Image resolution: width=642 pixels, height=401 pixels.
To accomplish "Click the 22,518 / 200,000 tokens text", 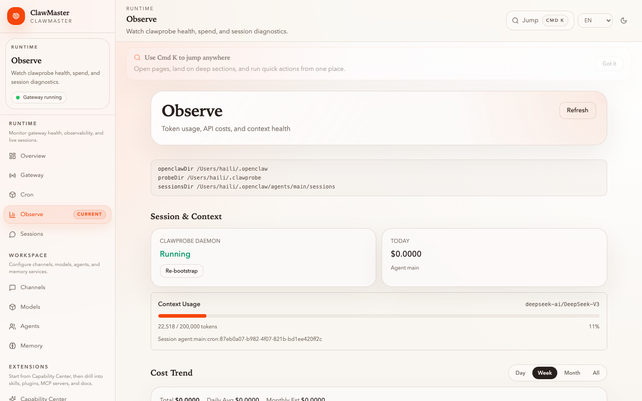I will [188, 327].
